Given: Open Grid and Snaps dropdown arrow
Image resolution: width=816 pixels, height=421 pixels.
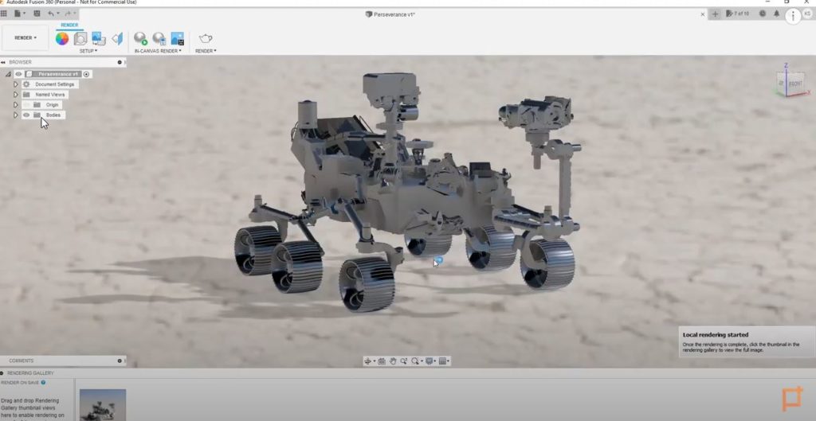Looking at the screenshot, I should coord(448,361).
